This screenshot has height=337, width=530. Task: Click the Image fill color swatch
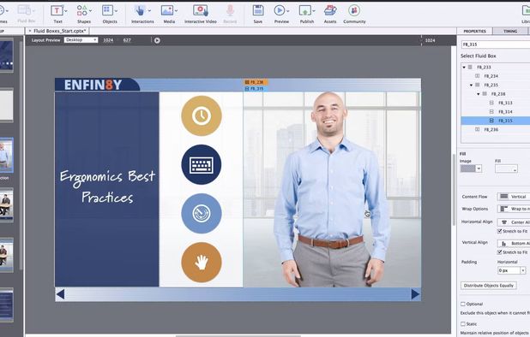coord(468,168)
